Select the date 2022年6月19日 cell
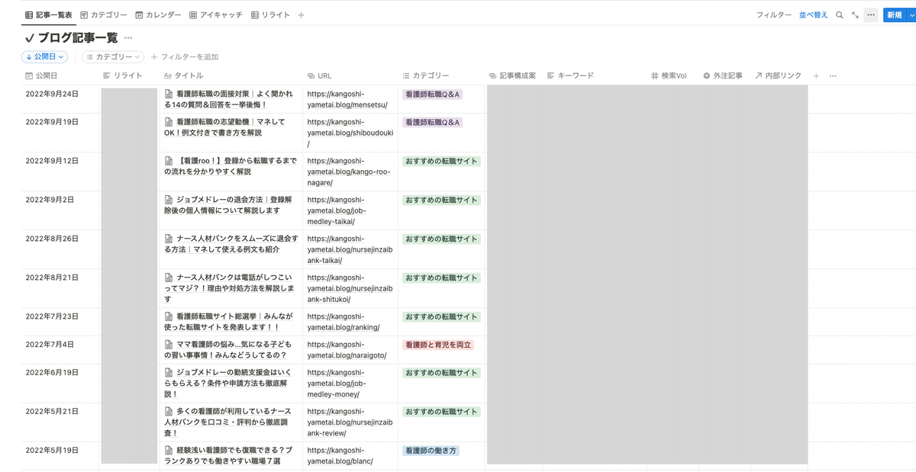This screenshot has height=472, width=916. [x=60, y=384]
